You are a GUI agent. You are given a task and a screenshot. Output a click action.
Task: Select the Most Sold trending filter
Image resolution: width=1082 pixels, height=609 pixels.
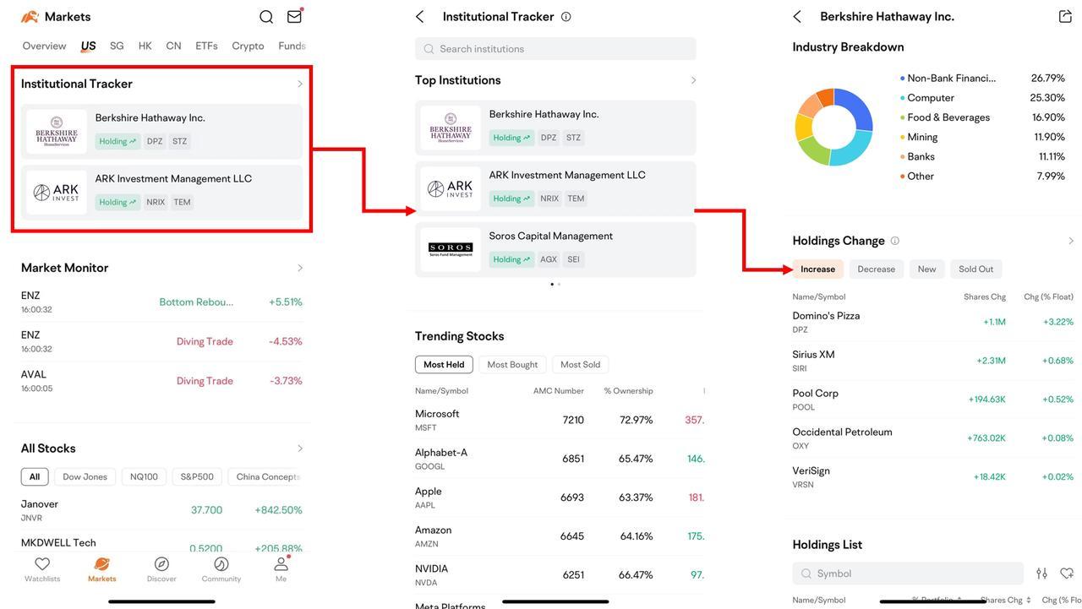[580, 364]
